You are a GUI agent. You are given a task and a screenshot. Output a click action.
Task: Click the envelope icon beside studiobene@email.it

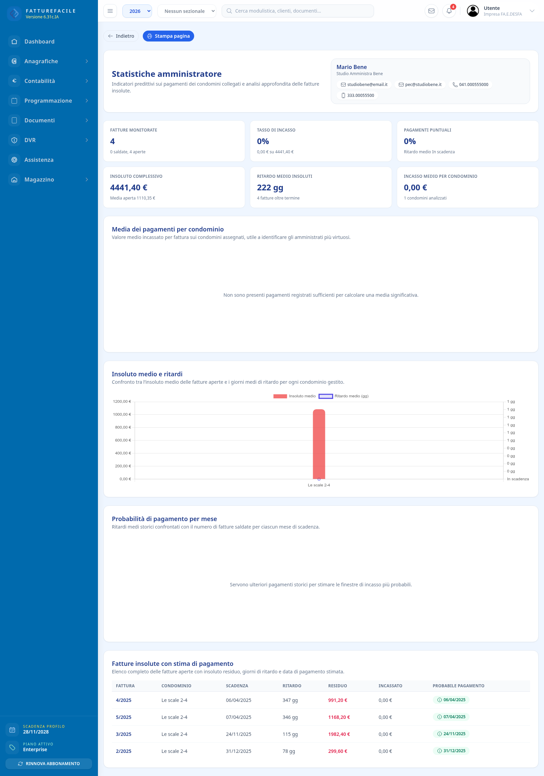(x=343, y=85)
